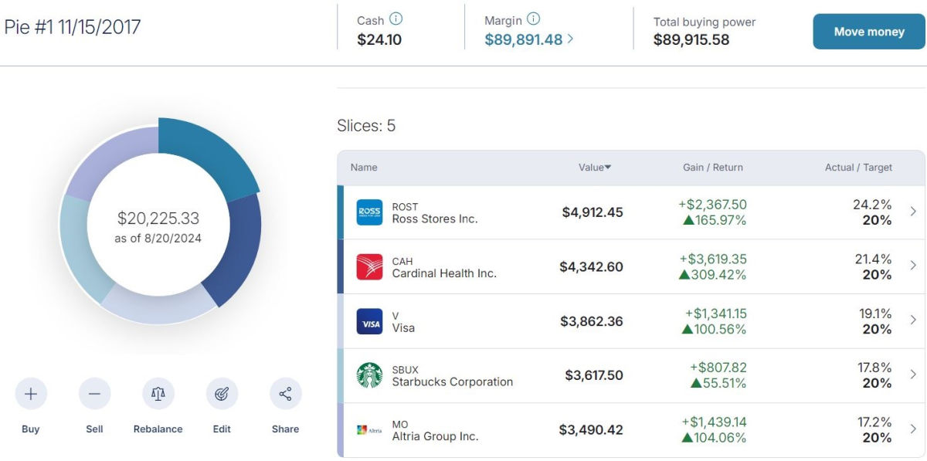Screen dimensions: 927x461
Task: Click the SBUX return 55.51%
Action: 718,383
